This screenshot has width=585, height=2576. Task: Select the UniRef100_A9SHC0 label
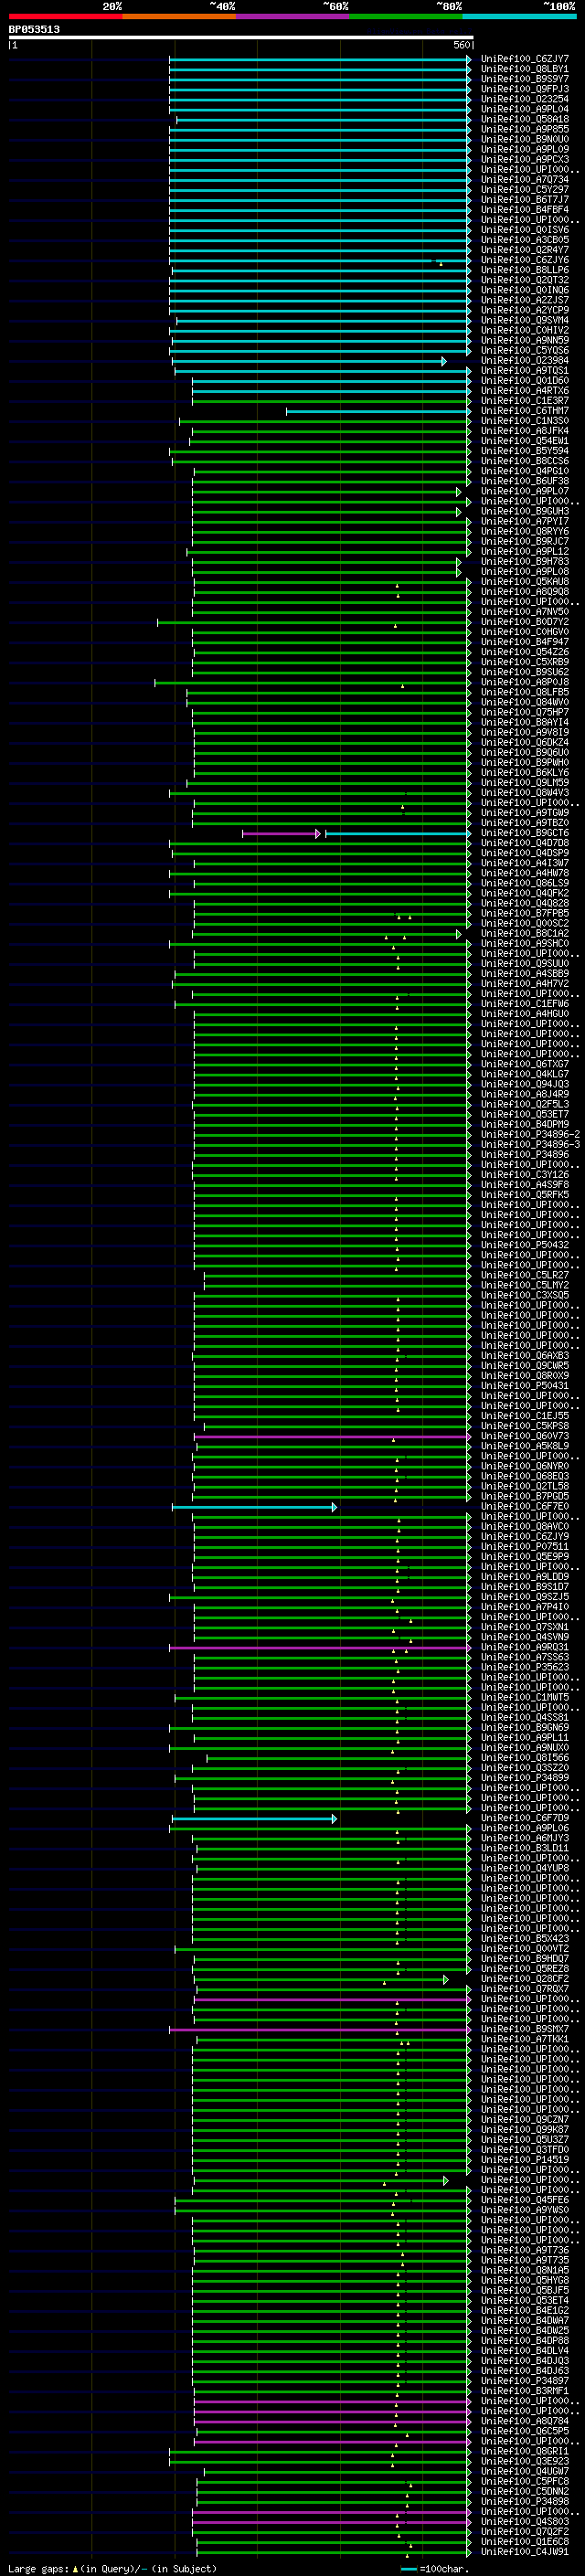click(x=525, y=944)
